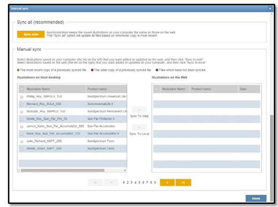Check the Mark_Roy_Sun_Par_Accumulator_750 checkbox
This screenshot has width=278, height=207.
tap(22, 134)
